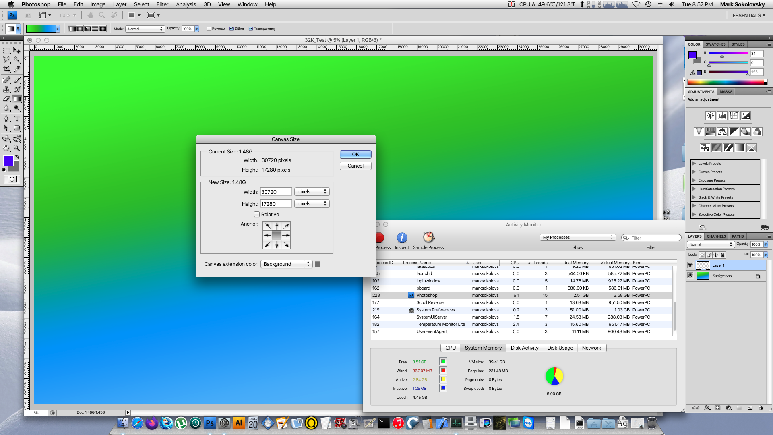Select the Zoom tool in the toolbox

click(x=17, y=148)
